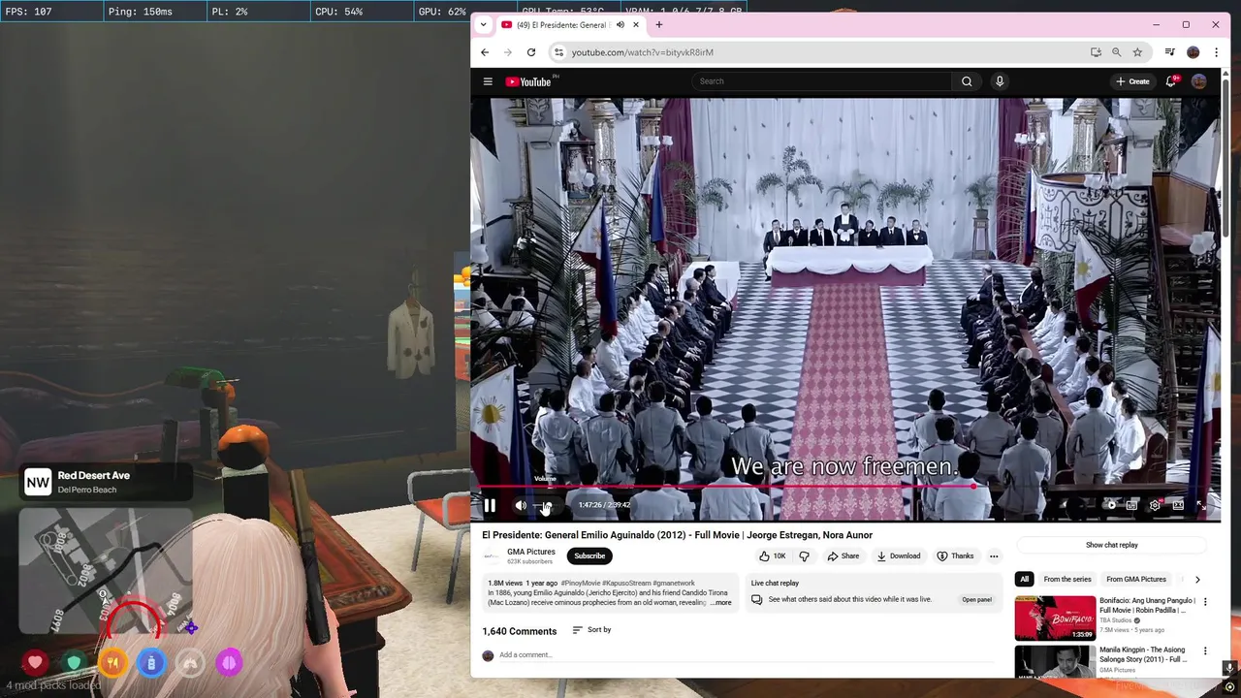Open Chrome three-dot menu

(1216, 52)
